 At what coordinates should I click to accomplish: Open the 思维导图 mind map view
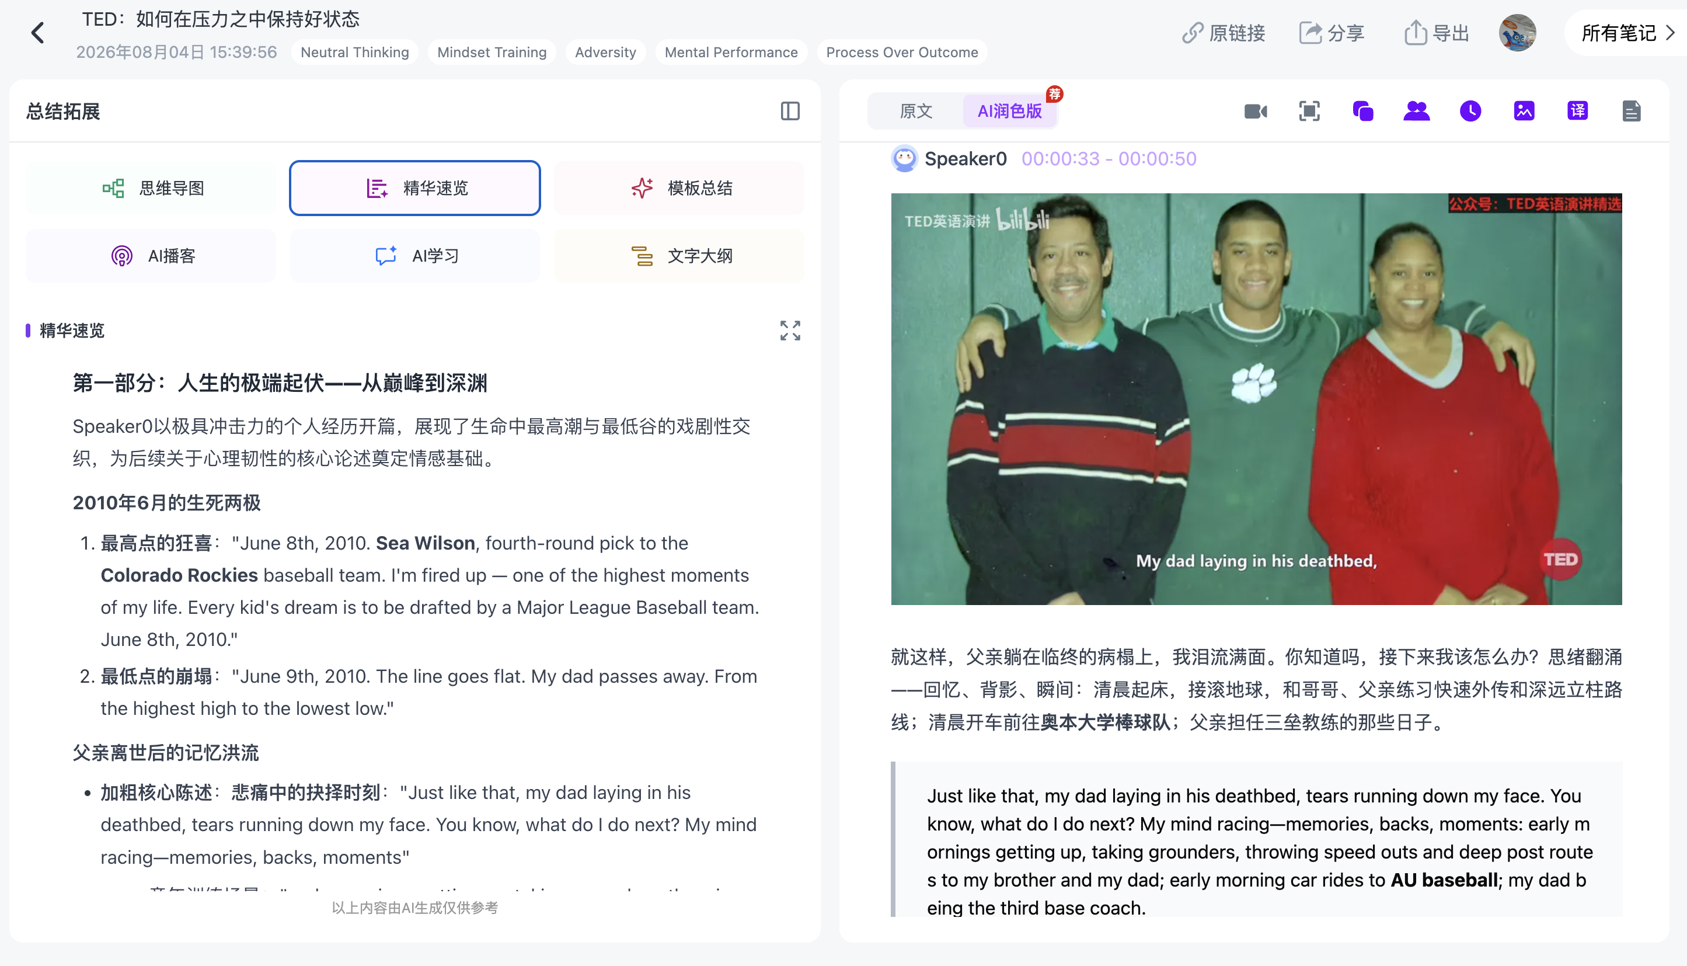[x=151, y=187]
